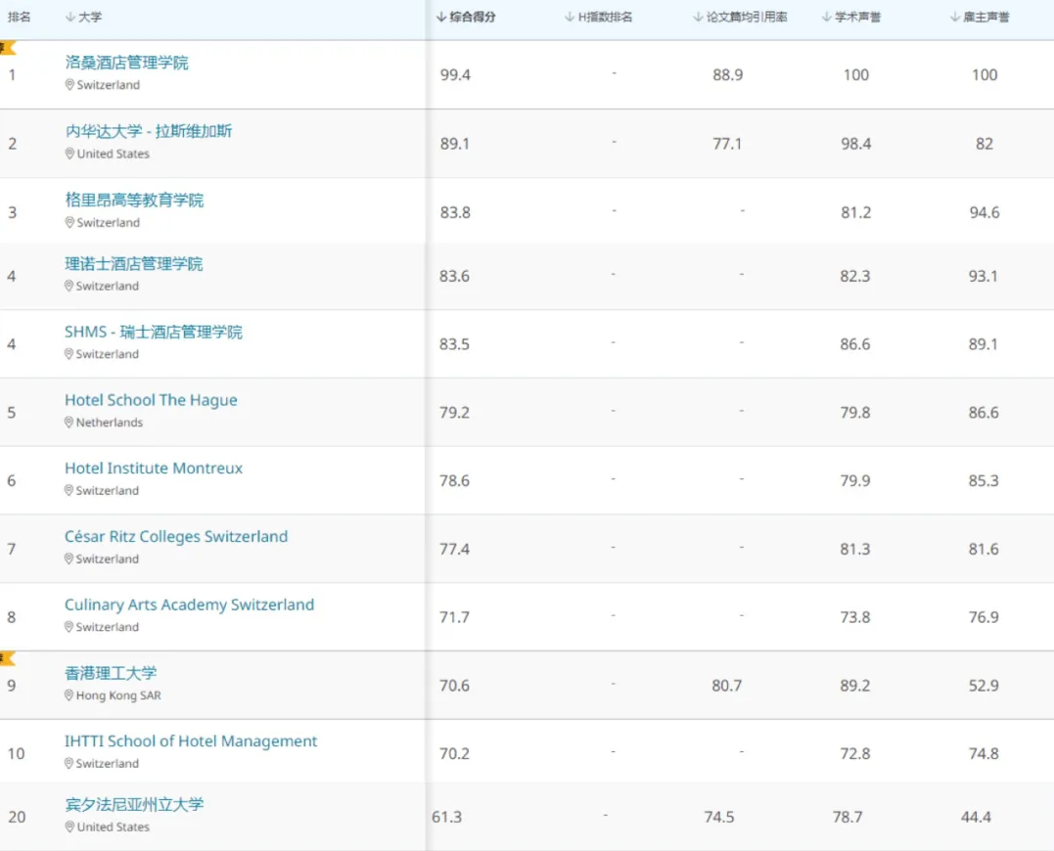Select overall score 89.1
Viewport: 1054px width, 851px height.
tap(455, 144)
